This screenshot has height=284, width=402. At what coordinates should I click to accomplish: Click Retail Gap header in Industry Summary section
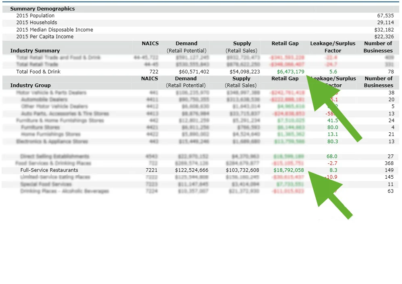tap(285, 44)
